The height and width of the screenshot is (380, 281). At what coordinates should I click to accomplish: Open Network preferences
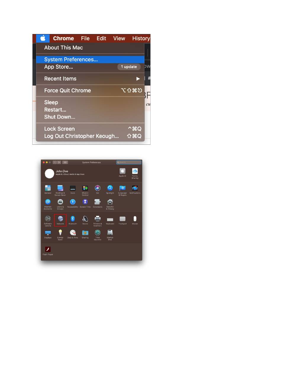click(x=60, y=220)
